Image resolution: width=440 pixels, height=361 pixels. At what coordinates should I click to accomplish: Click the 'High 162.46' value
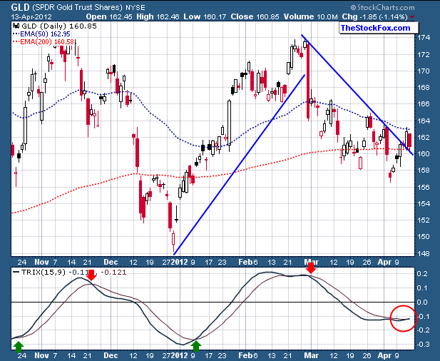pyautogui.click(x=158, y=17)
